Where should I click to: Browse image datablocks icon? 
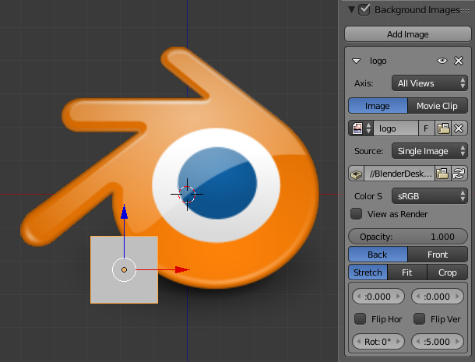361,128
